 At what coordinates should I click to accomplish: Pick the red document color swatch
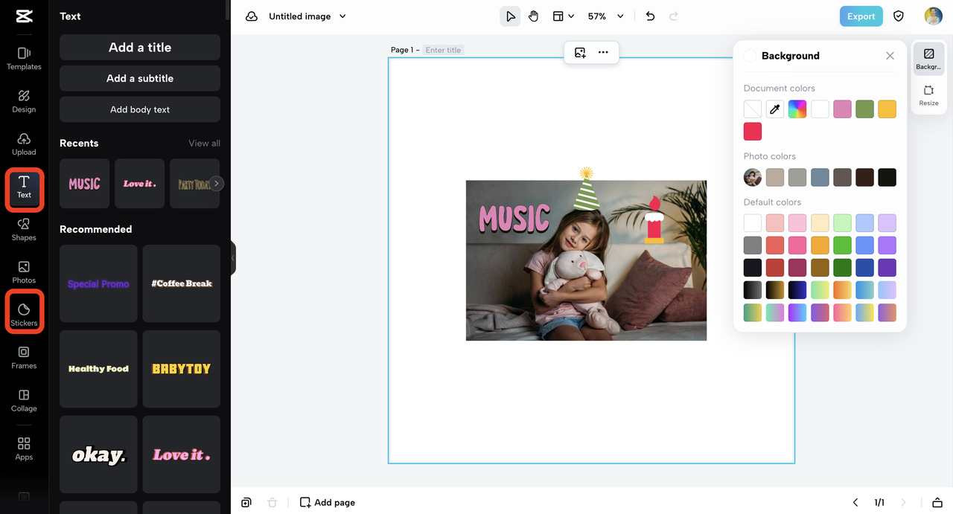pyautogui.click(x=753, y=132)
